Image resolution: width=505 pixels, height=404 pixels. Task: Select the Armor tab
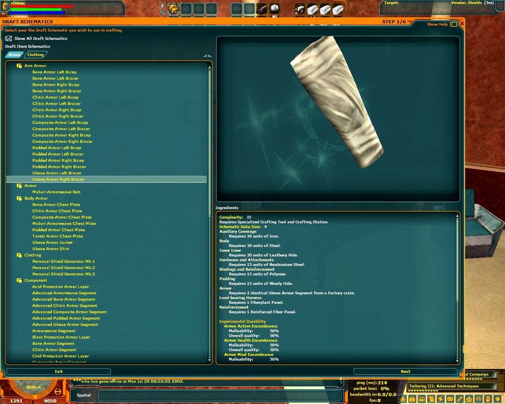[x=14, y=55]
